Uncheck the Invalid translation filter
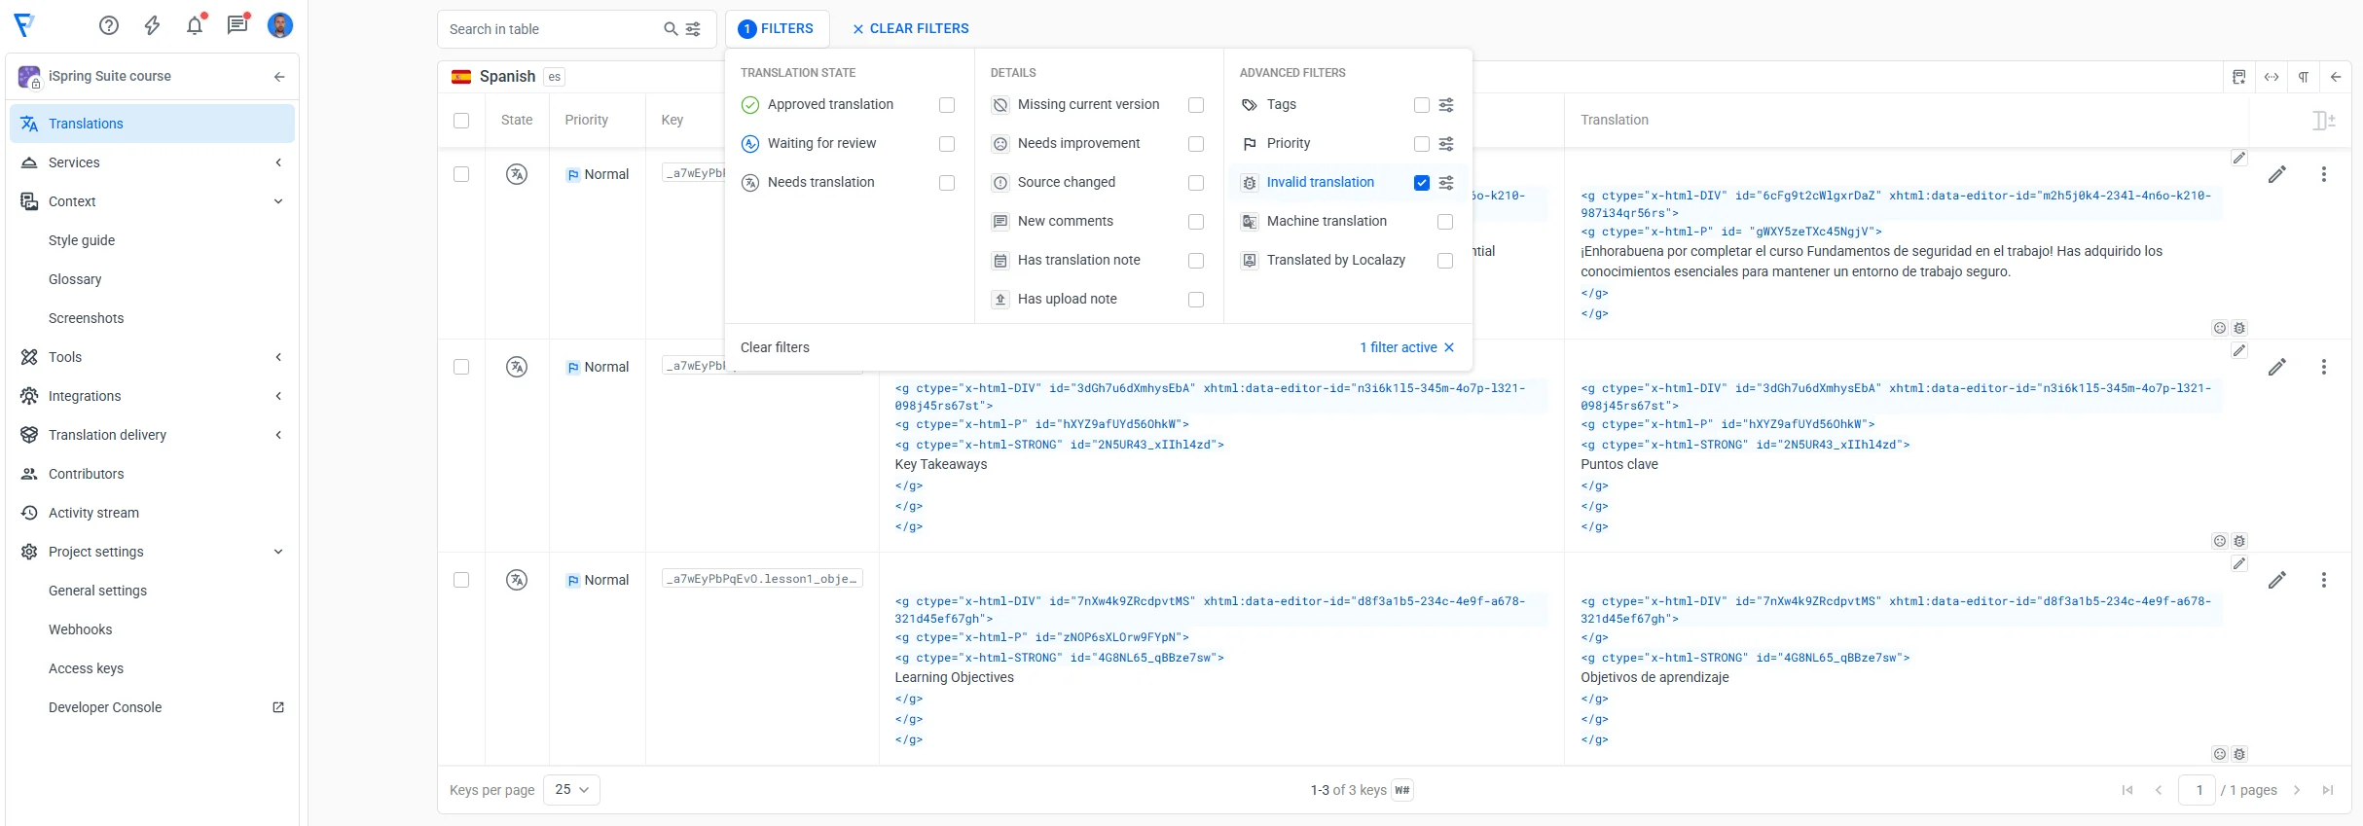 pyautogui.click(x=1422, y=183)
